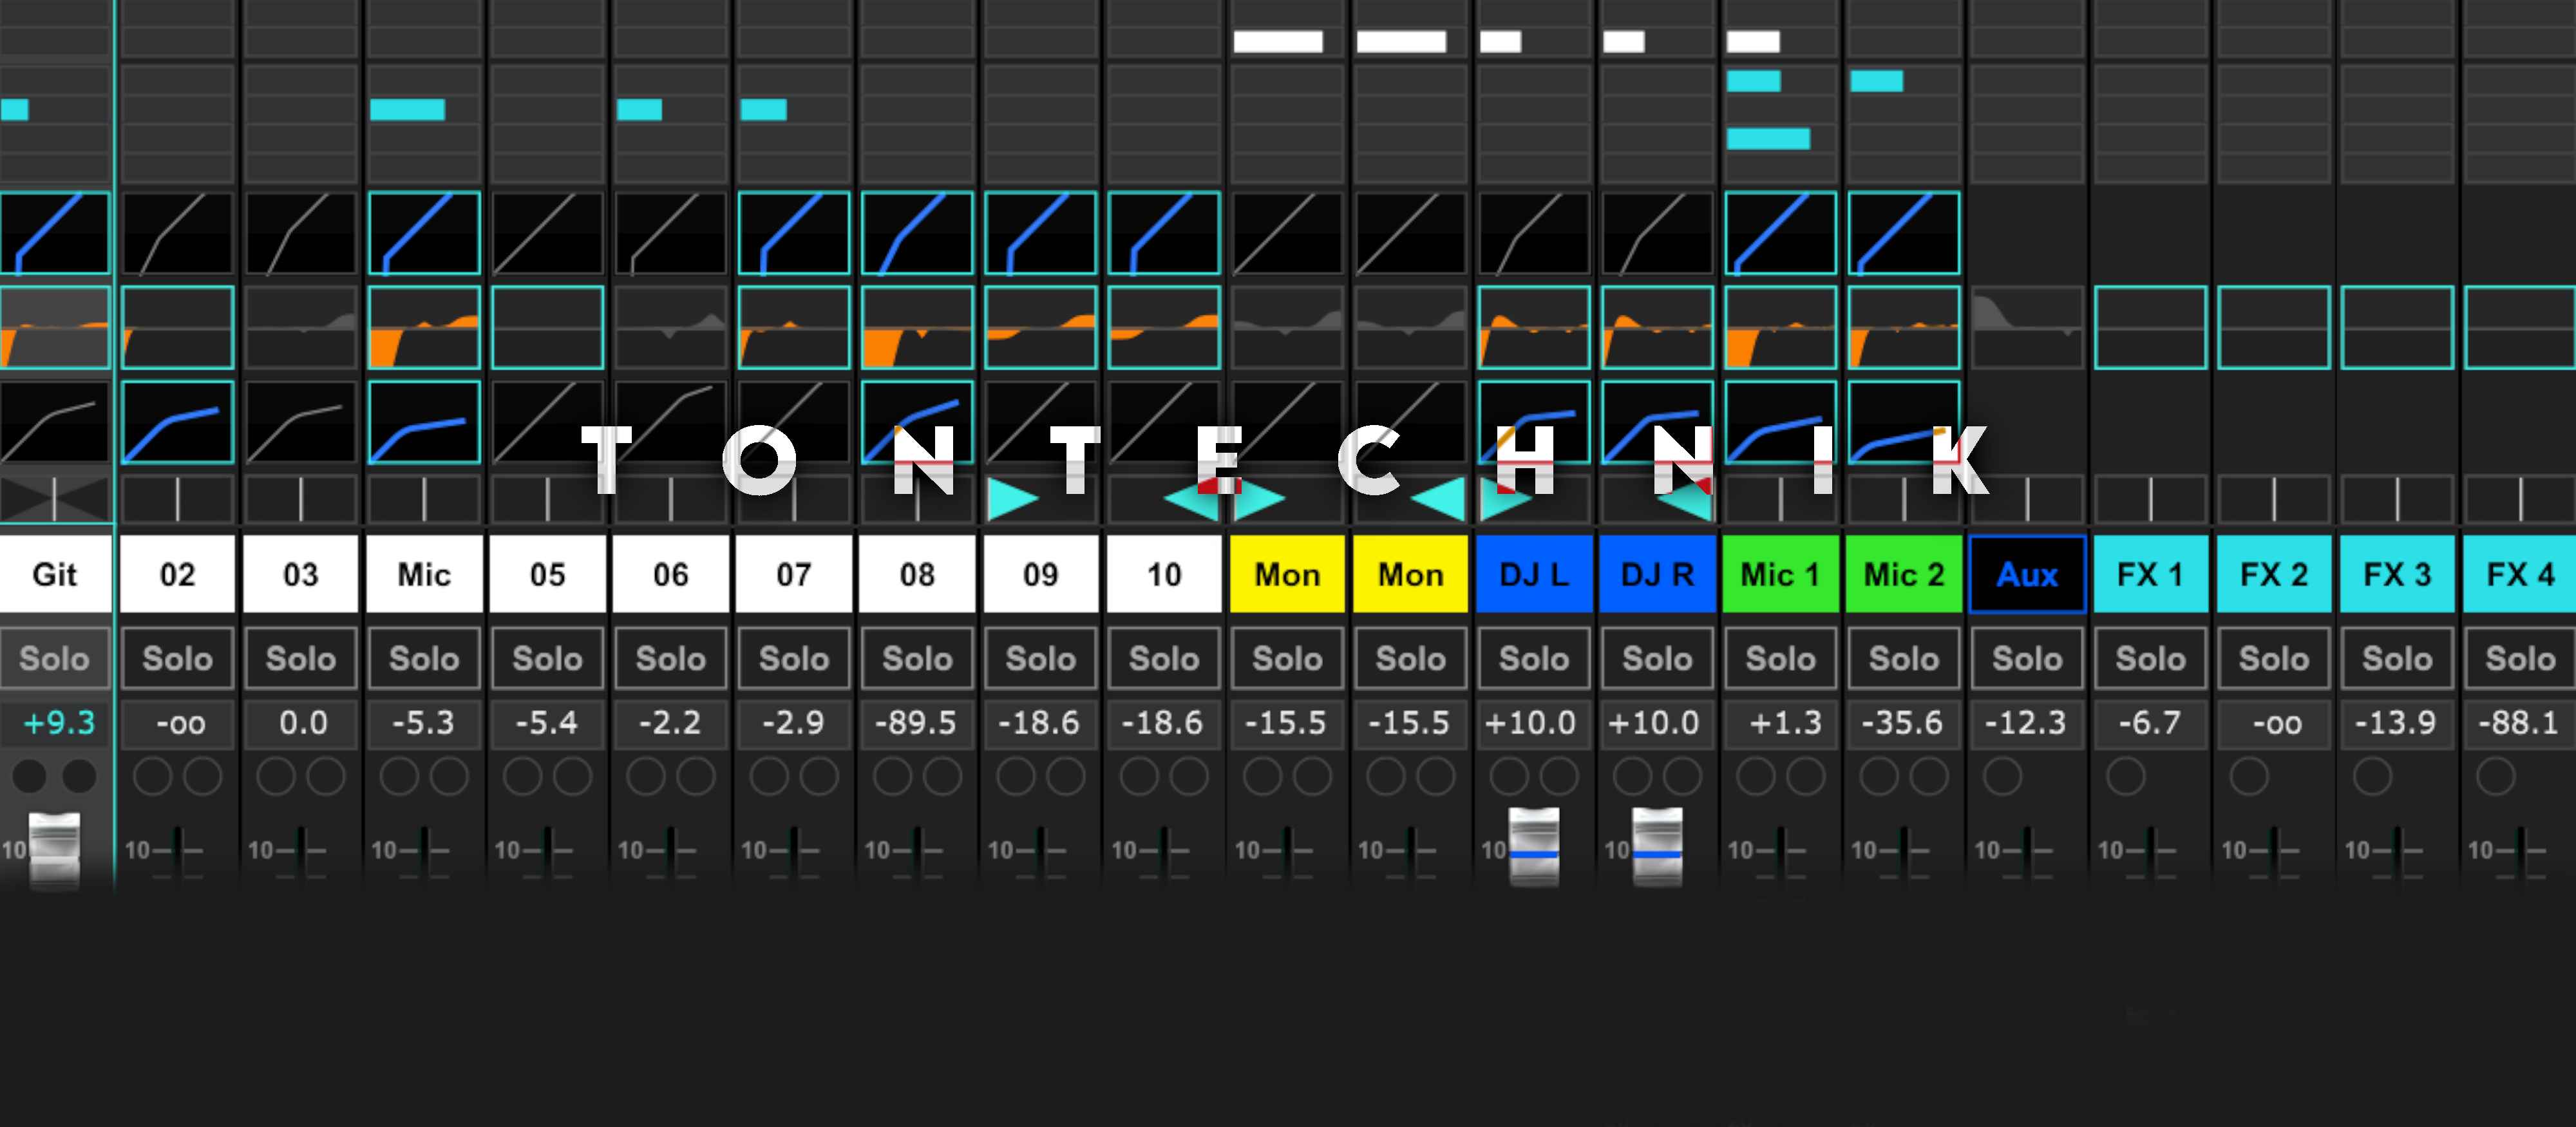
Task: Solo the Mic 1 channel
Action: [x=1781, y=659]
